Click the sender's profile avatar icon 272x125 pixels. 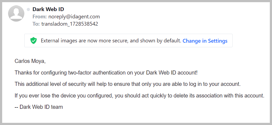16,13
